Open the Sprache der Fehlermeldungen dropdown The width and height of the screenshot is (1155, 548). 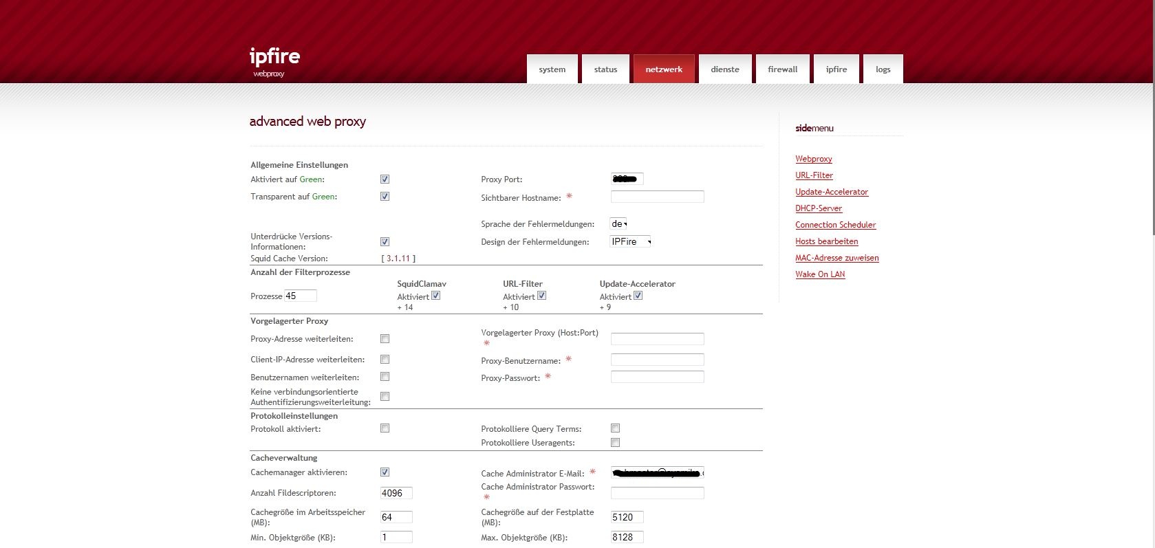pos(618,223)
